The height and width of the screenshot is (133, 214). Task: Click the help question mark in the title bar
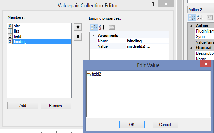(x=153, y=4)
